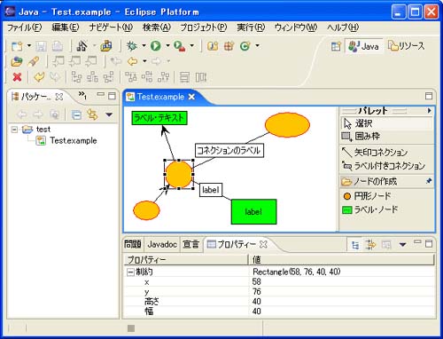The width and height of the screenshot is (443, 339).
Task: Open the Back history dropdown arrow
Action: (144, 61)
